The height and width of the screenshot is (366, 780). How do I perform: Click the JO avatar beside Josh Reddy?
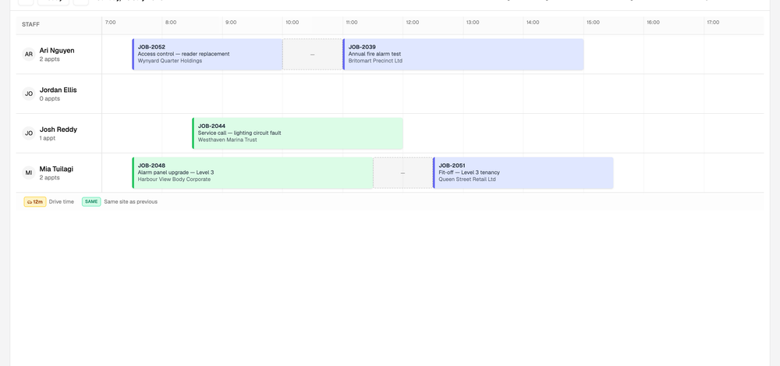pos(29,133)
